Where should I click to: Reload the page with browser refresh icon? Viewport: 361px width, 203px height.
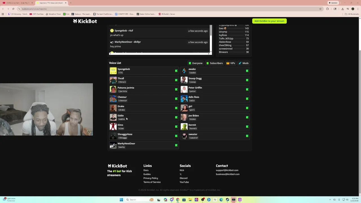point(13,9)
